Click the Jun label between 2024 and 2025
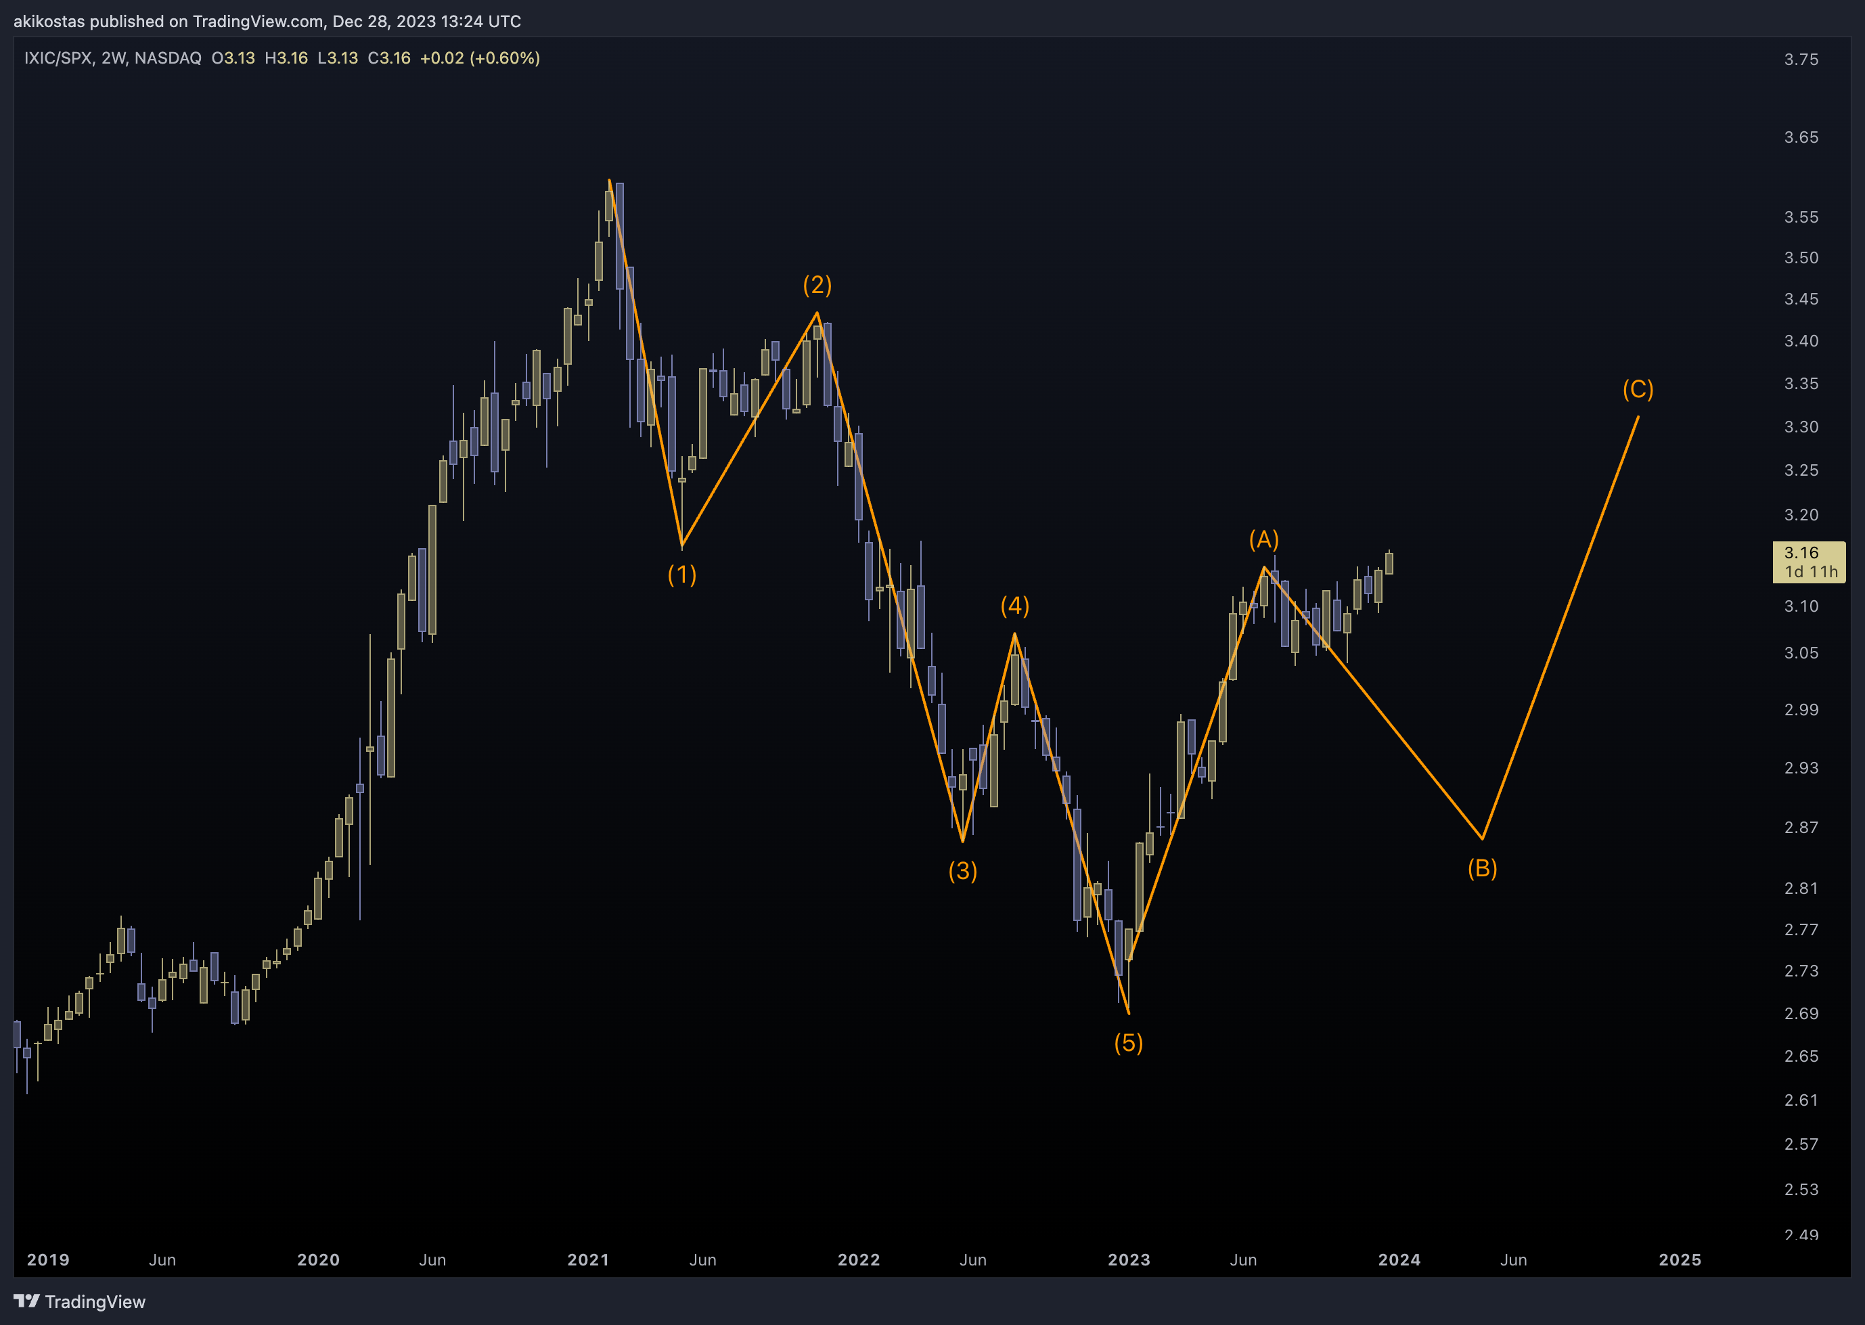 click(x=1513, y=1260)
